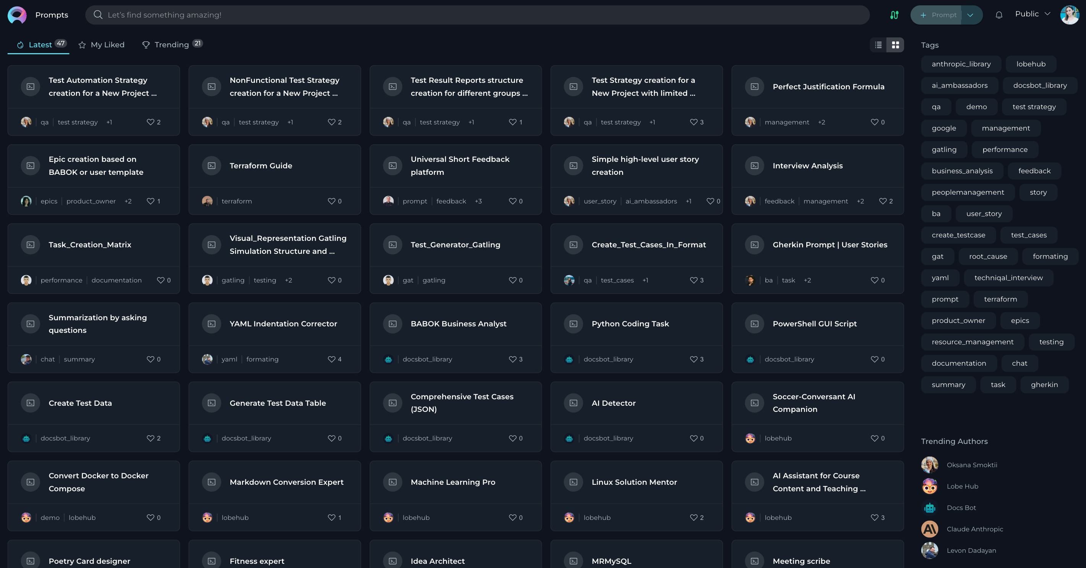Like the Python Coding Task prompt
The height and width of the screenshot is (568, 1086).
tap(694, 359)
